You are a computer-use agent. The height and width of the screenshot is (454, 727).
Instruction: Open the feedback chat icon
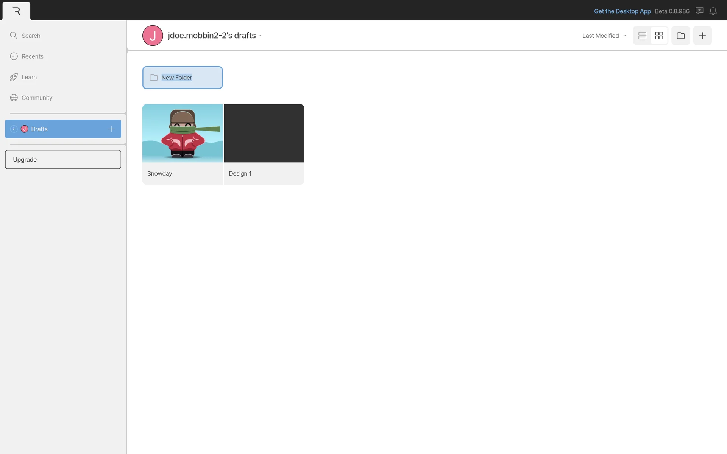699,11
